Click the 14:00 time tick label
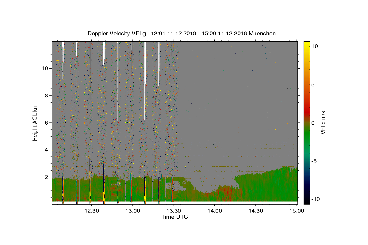368x245 pixels. [x=214, y=211]
